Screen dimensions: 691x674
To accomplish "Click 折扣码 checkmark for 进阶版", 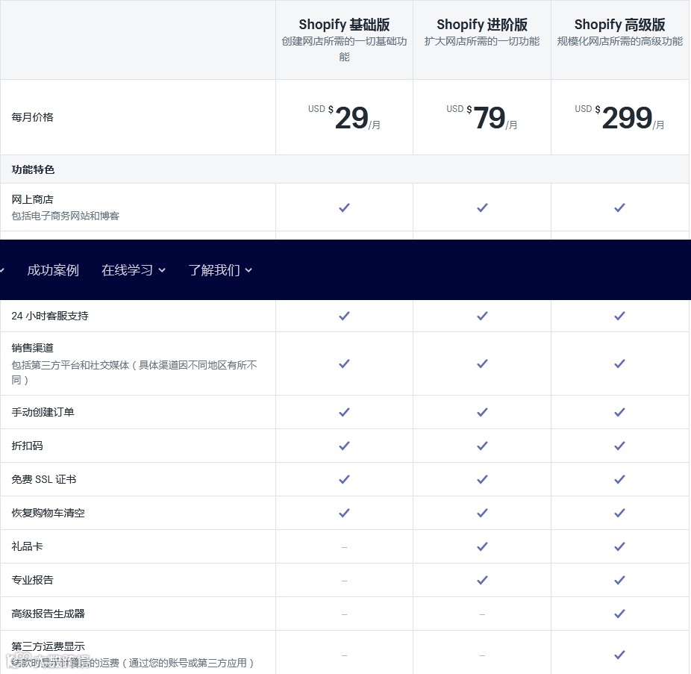I will (x=482, y=446).
